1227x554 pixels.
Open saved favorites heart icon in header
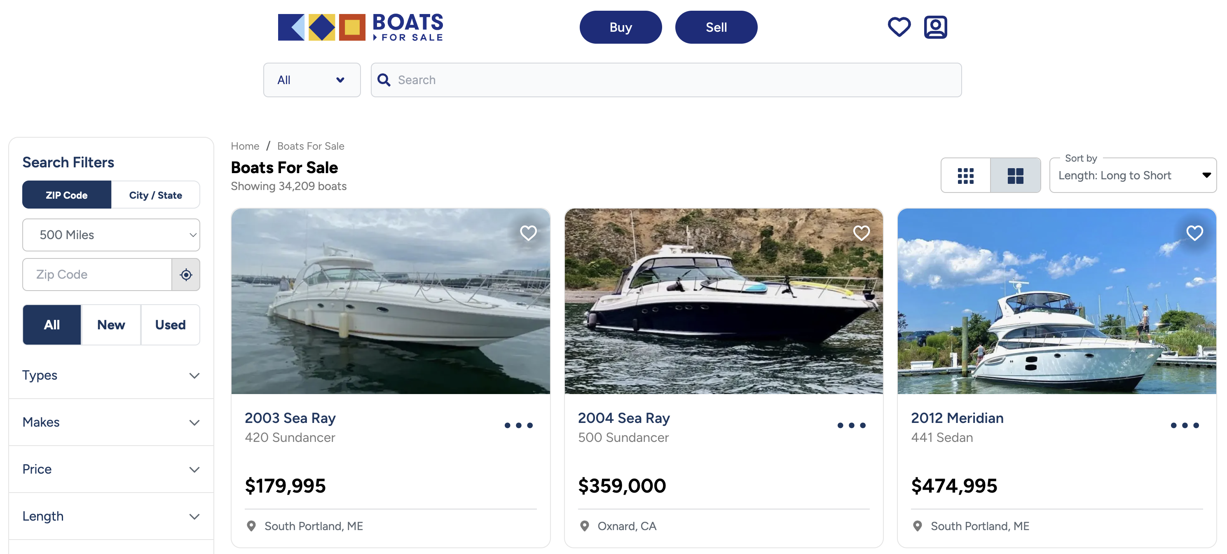tap(899, 27)
